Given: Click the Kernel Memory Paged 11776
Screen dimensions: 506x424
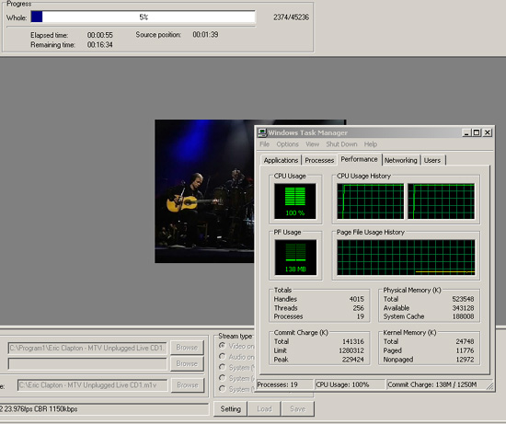Looking at the screenshot, I should (465, 350).
